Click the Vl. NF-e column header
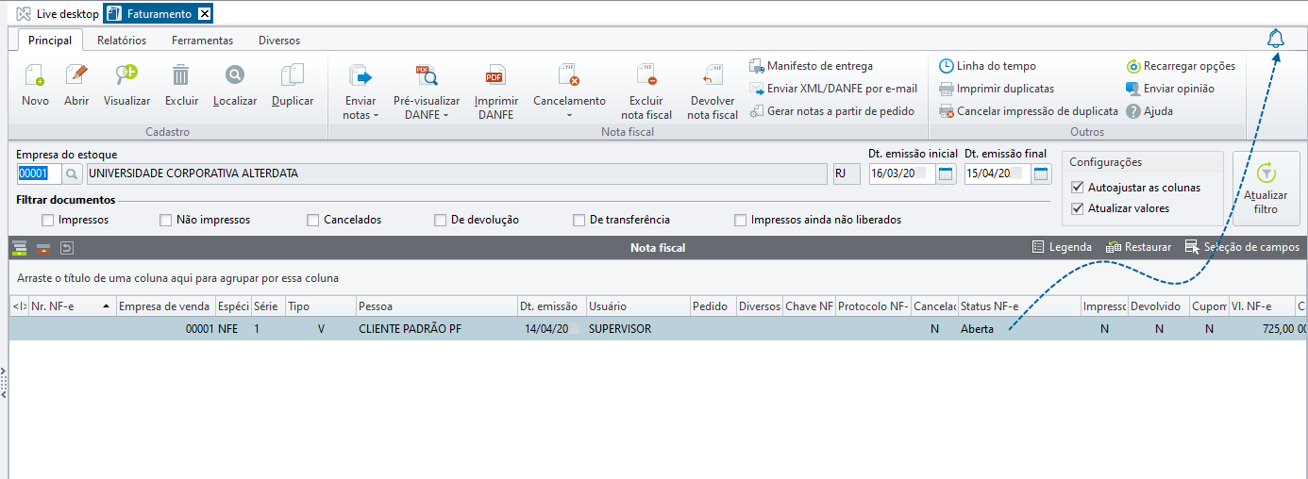 tap(1261, 306)
